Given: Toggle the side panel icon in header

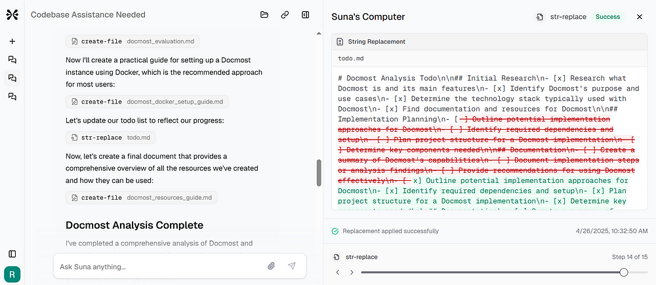Looking at the screenshot, I should click(305, 14).
